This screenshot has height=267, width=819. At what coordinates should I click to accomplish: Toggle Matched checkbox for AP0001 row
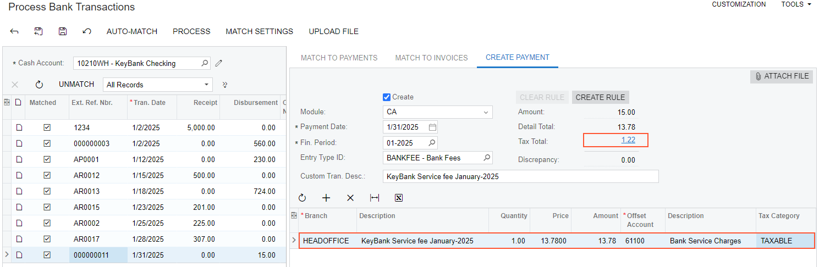point(47,159)
